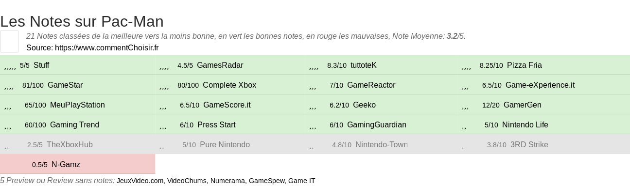Open the GamesRadar review link
Image resolution: width=630 pixels, height=186 pixels.
tap(220, 65)
